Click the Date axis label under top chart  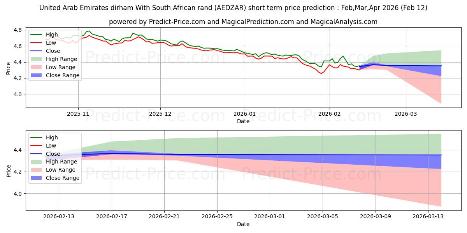pyautogui.click(x=243, y=122)
